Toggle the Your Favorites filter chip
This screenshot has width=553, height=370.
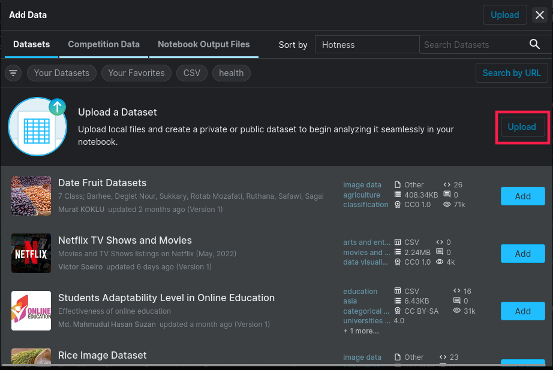point(136,72)
